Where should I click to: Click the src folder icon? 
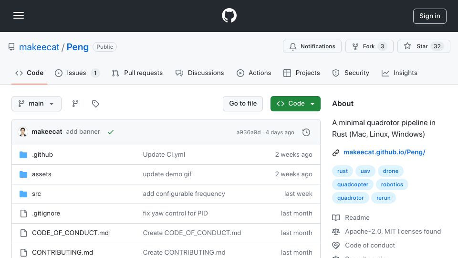click(23, 194)
